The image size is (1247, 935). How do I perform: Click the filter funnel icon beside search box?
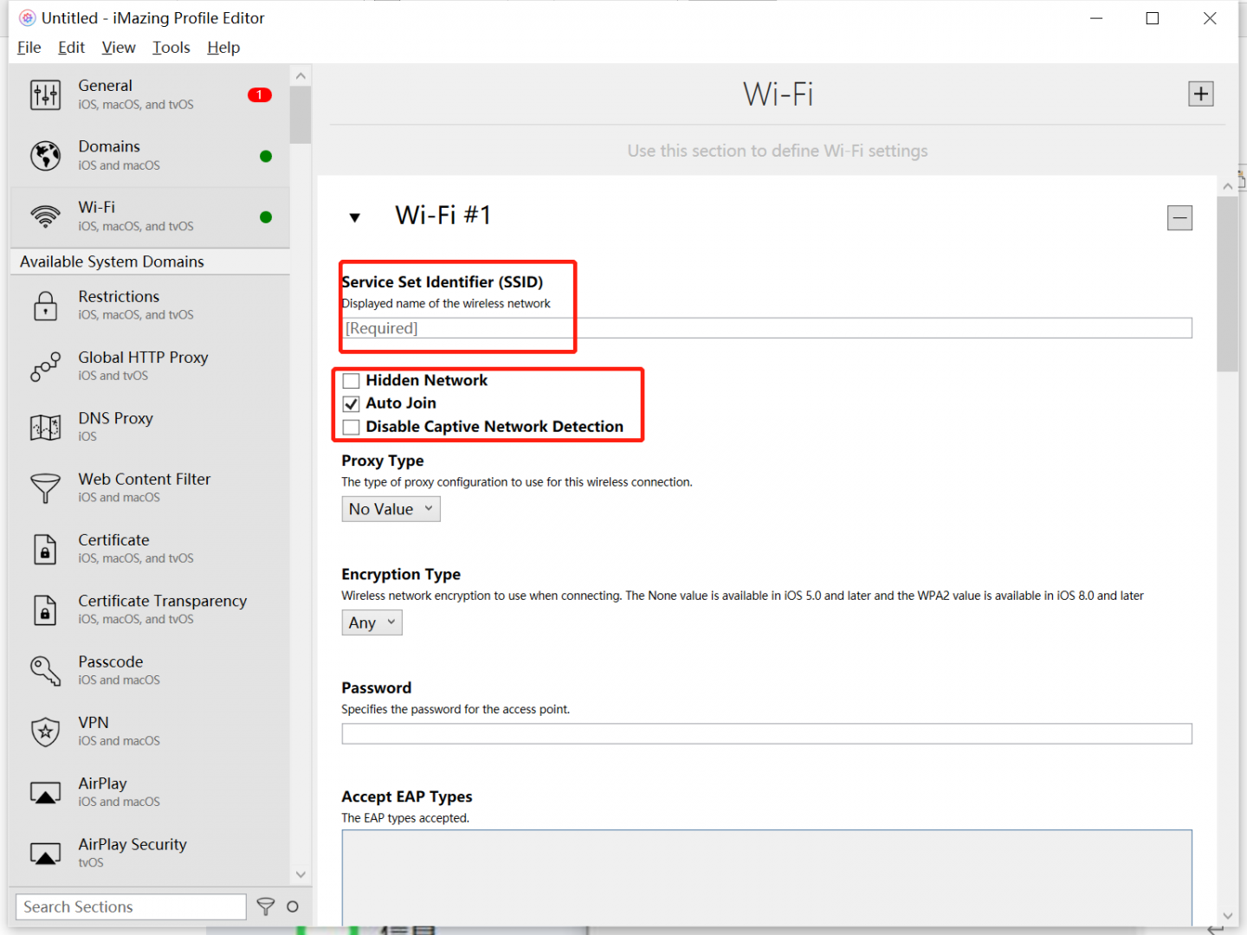coord(266,906)
